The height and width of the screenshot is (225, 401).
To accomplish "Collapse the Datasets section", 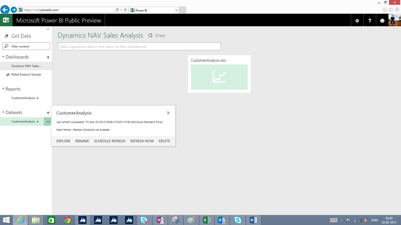I will coord(3,112).
